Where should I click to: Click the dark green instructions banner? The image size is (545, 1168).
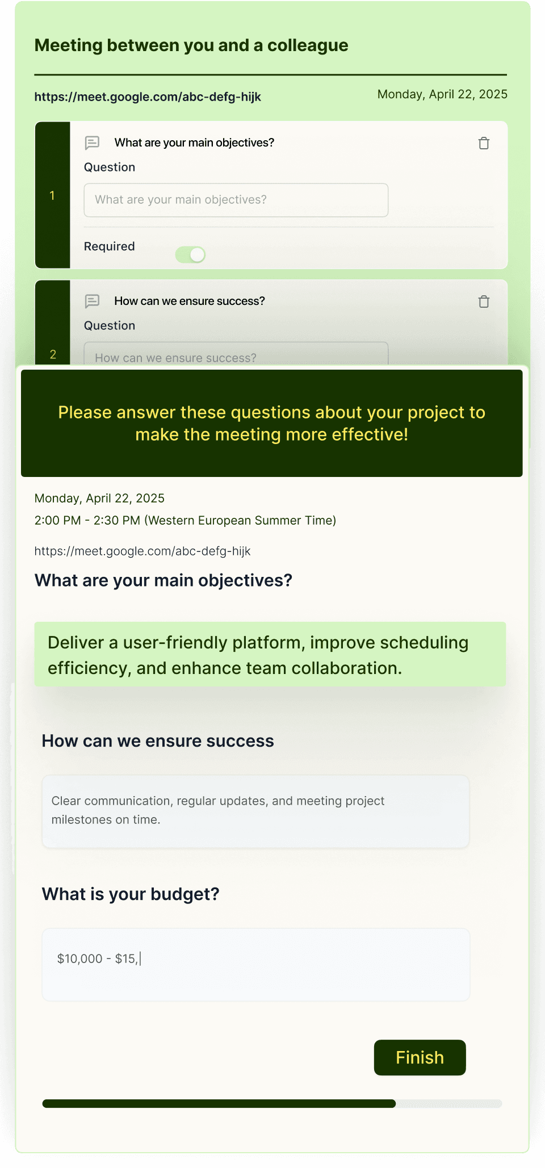pos(272,424)
